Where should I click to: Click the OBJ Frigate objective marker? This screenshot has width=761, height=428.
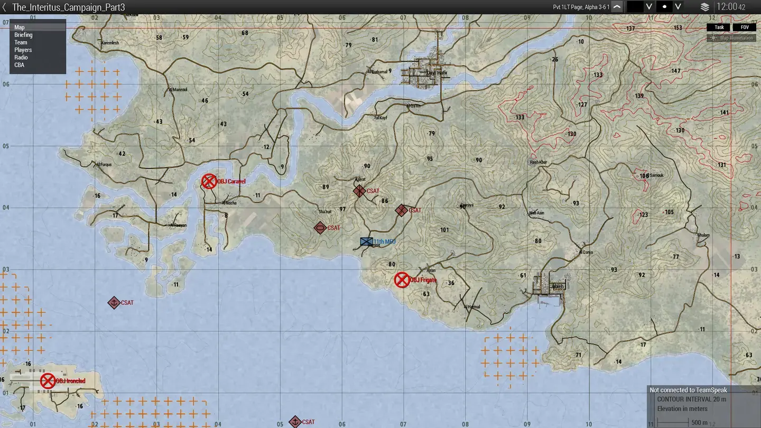pyautogui.click(x=402, y=280)
